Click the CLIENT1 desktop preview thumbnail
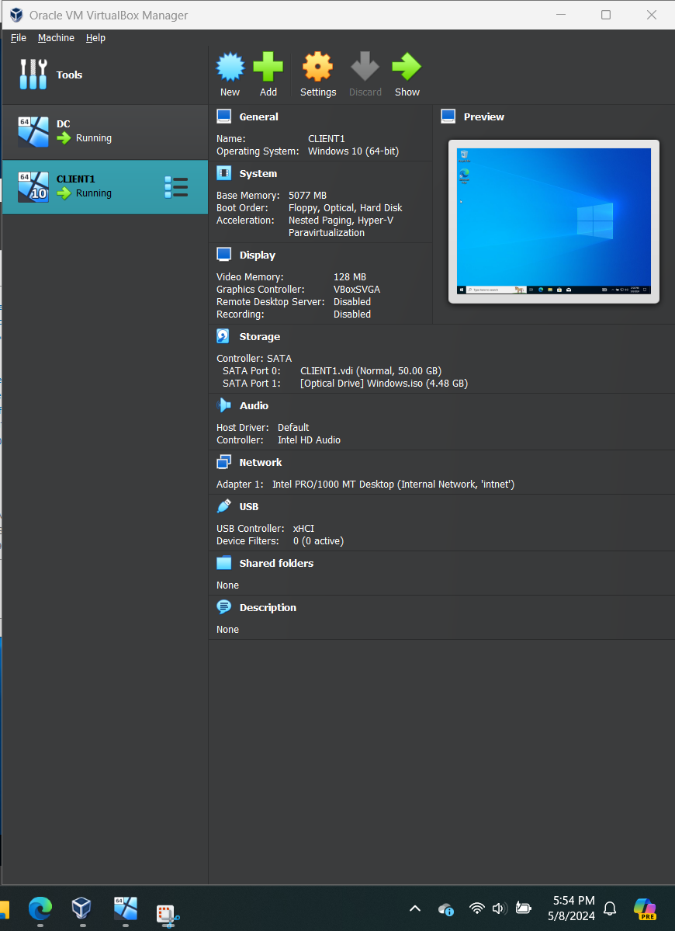The width and height of the screenshot is (675, 931). point(554,221)
